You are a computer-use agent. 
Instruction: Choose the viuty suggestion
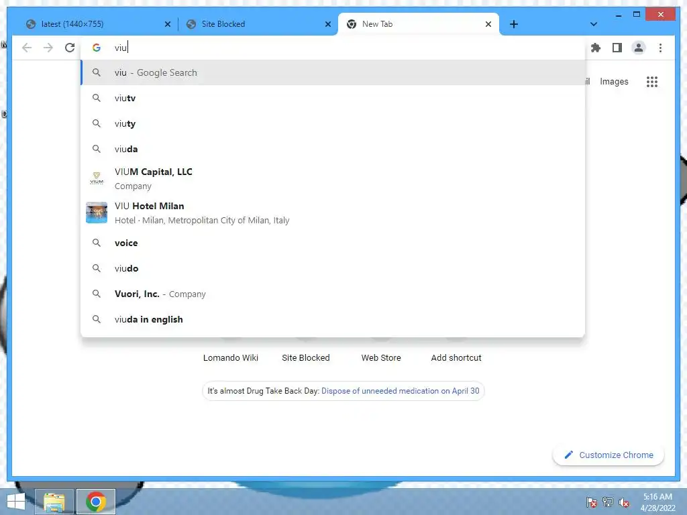(x=333, y=123)
